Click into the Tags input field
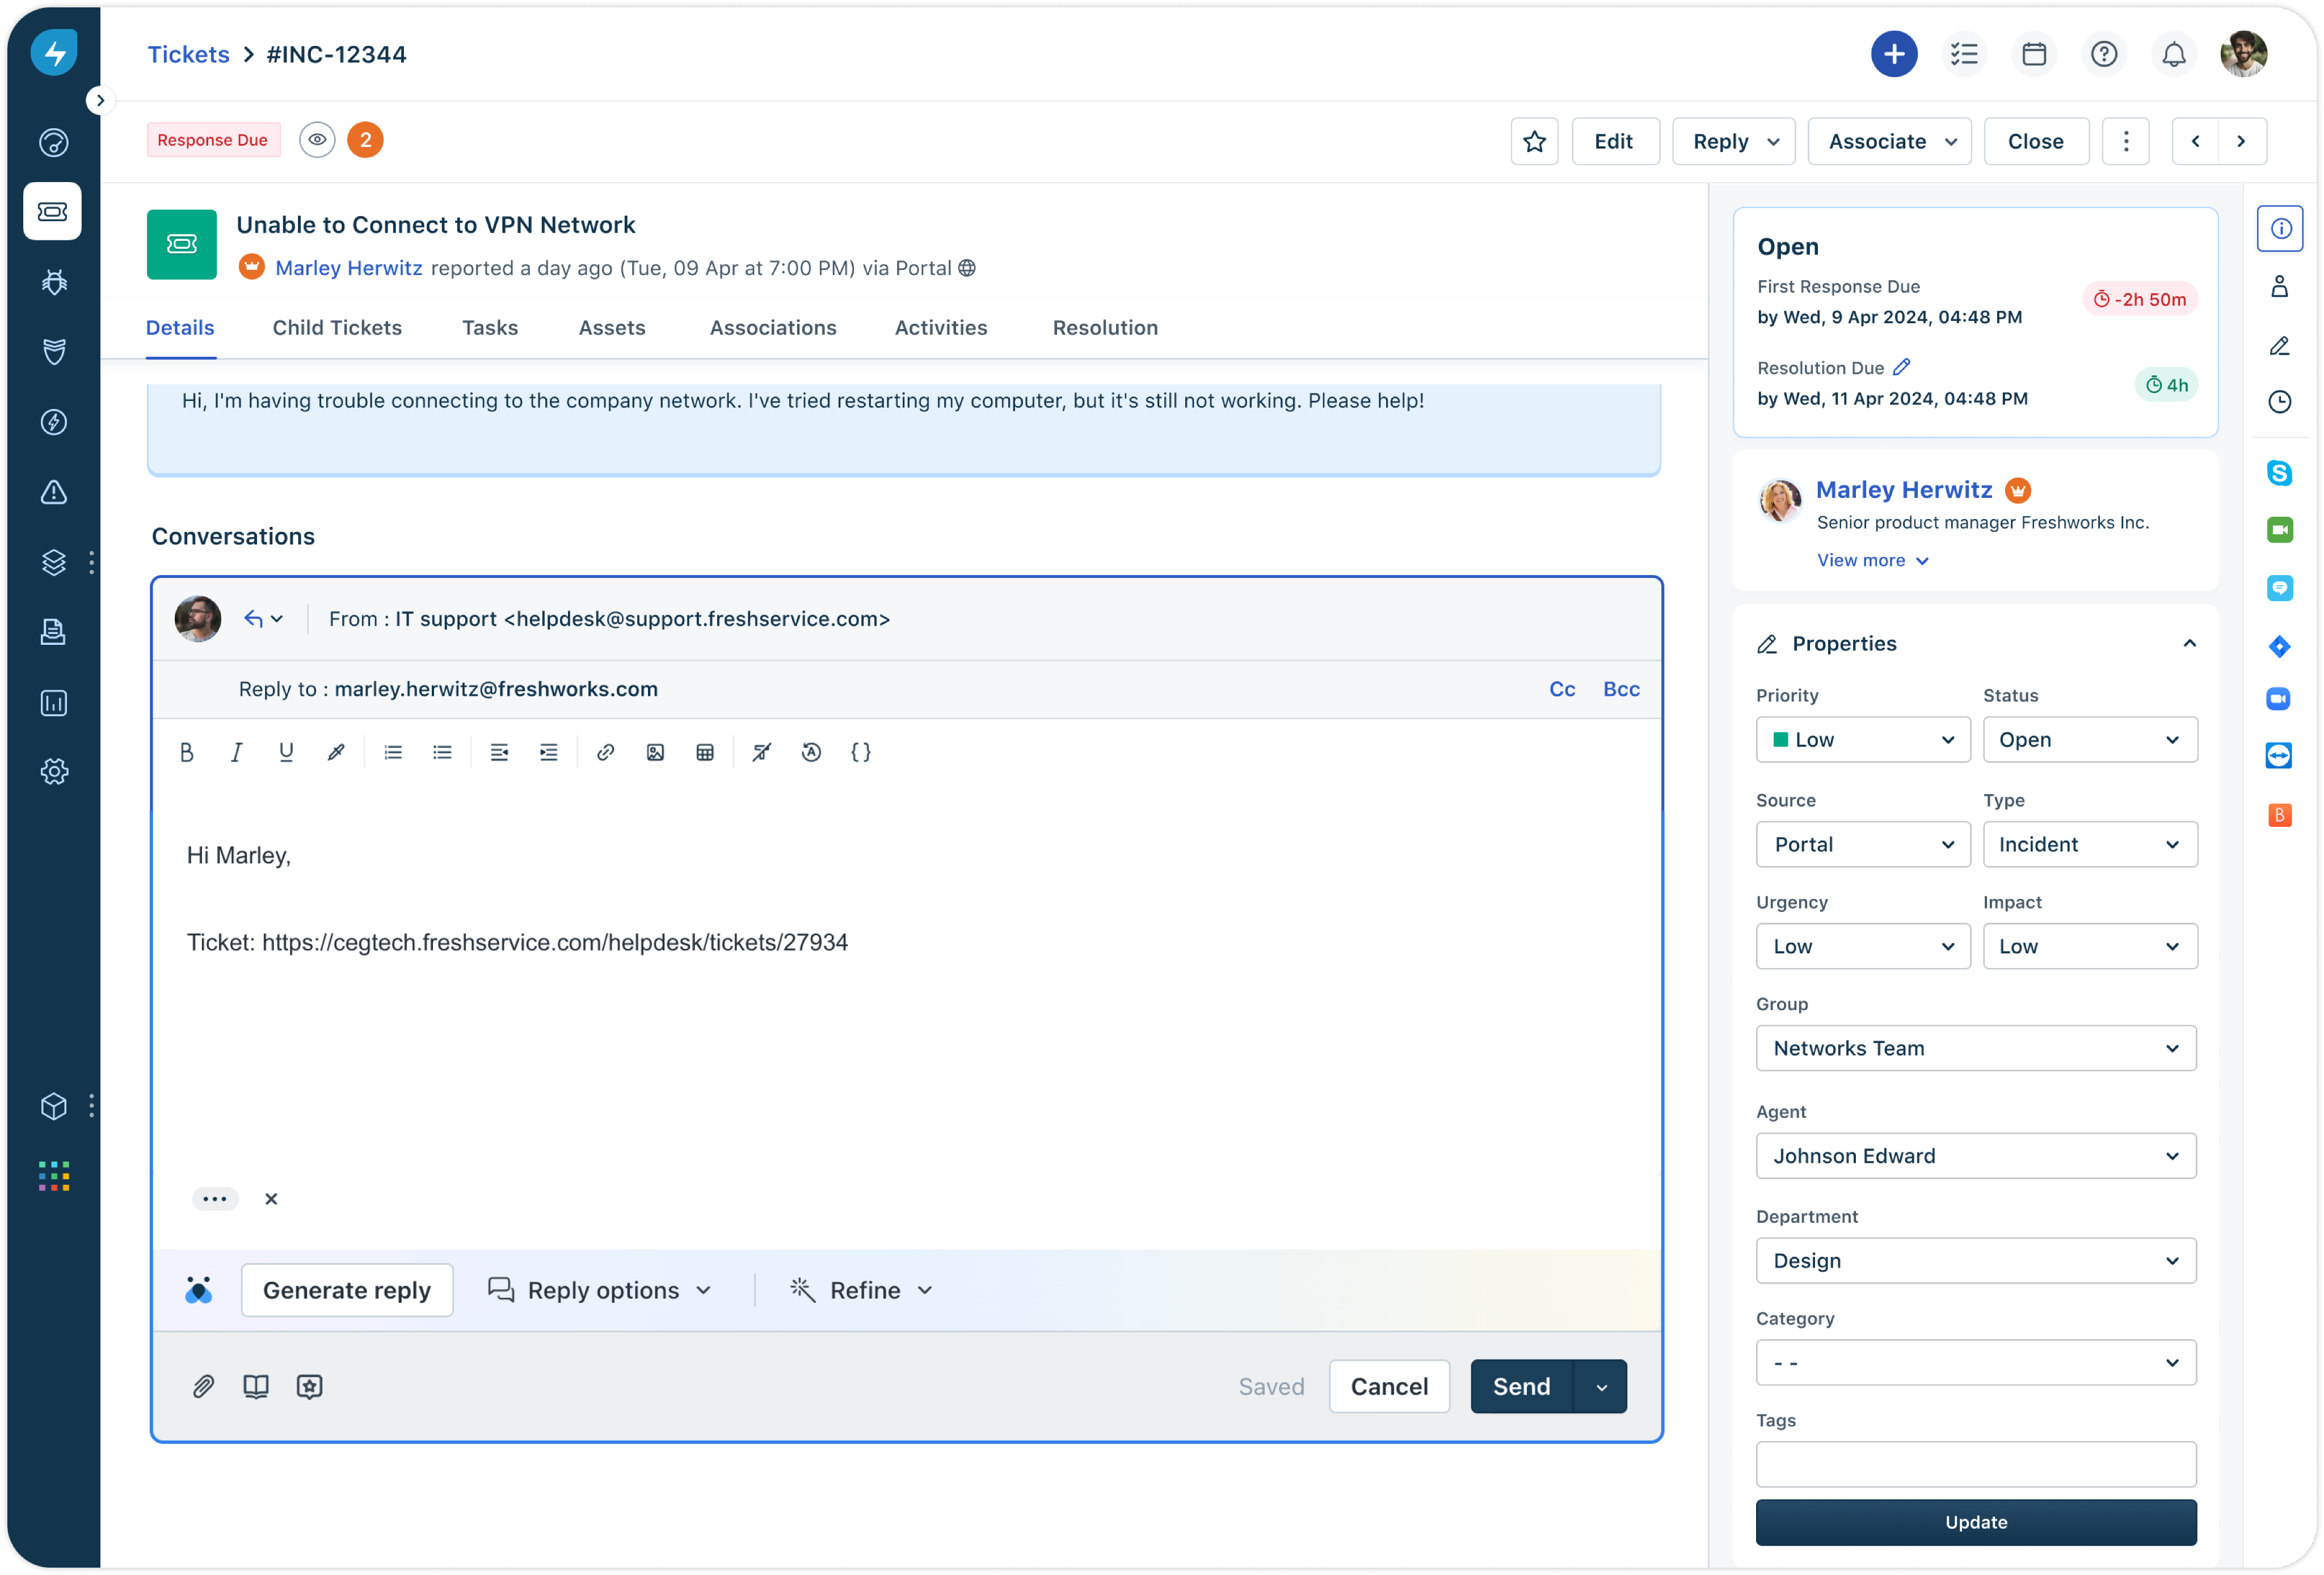The image size is (2324, 1575). pyautogui.click(x=1975, y=1464)
